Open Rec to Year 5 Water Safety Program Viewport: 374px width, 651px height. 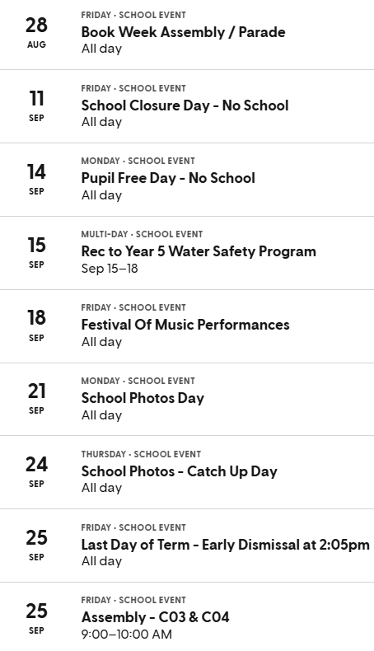point(199,251)
